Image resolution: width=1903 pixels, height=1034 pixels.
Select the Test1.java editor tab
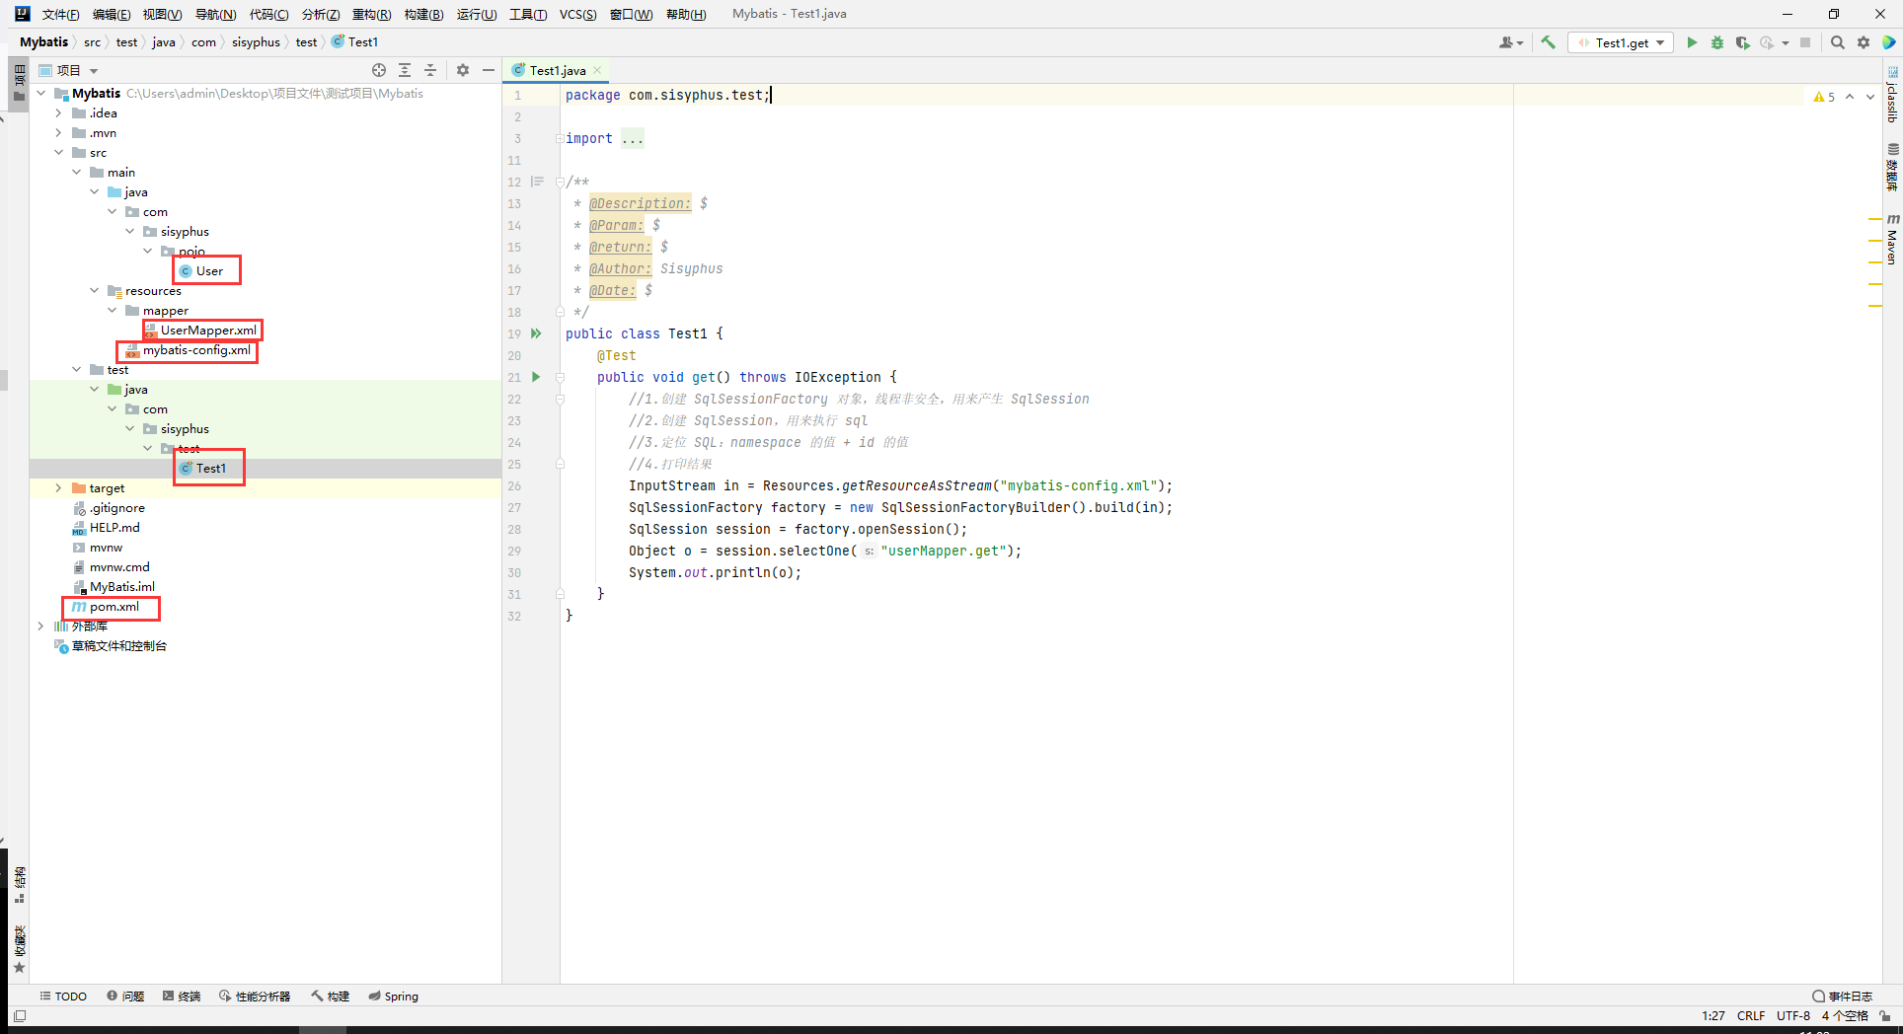coord(558,70)
